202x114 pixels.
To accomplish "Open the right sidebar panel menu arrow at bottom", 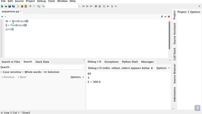I will pos(173,109).
